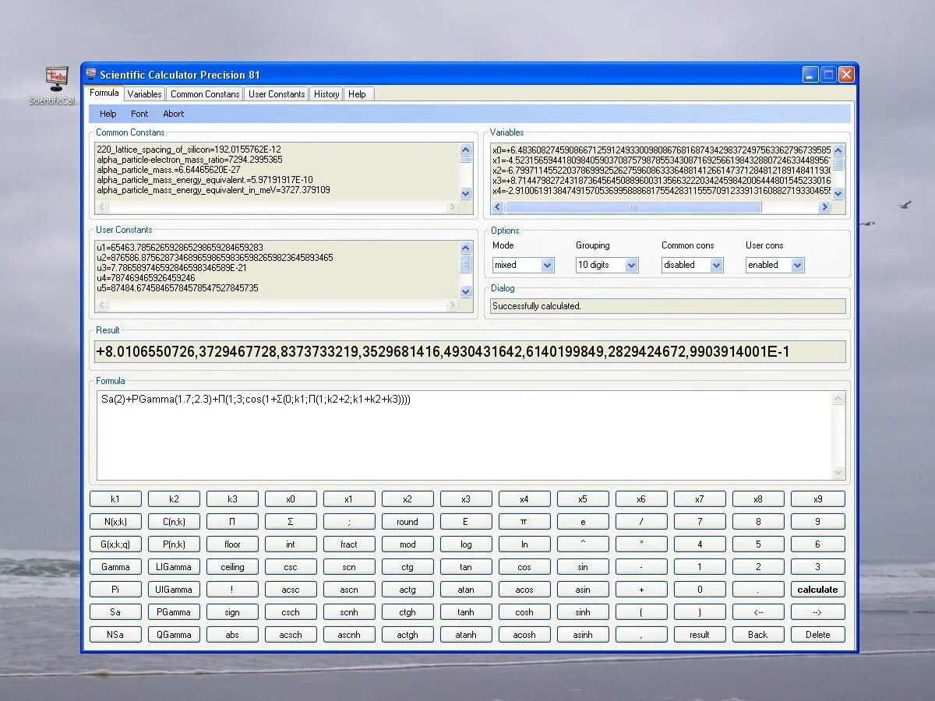This screenshot has height=701, width=935.
Task: Switch to the Variables tab
Action: click(144, 93)
